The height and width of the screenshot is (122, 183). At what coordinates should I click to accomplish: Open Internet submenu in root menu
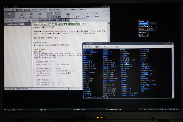143,26
